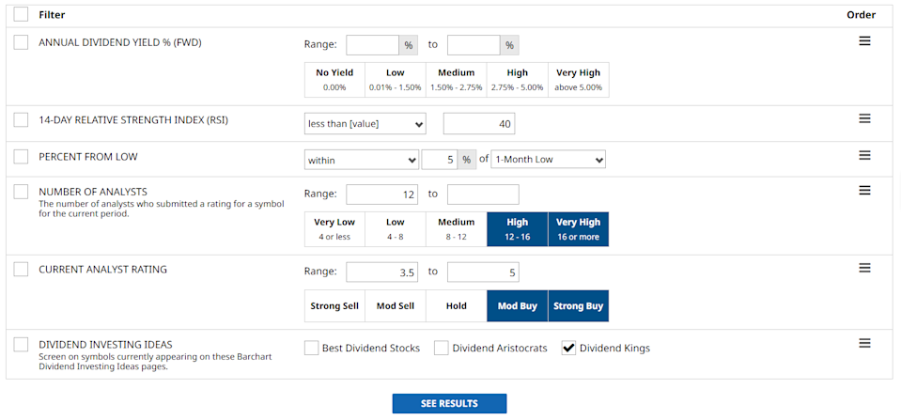Click reorder icon for Number of Analysts
This screenshot has height=420, width=901.
point(864,191)
